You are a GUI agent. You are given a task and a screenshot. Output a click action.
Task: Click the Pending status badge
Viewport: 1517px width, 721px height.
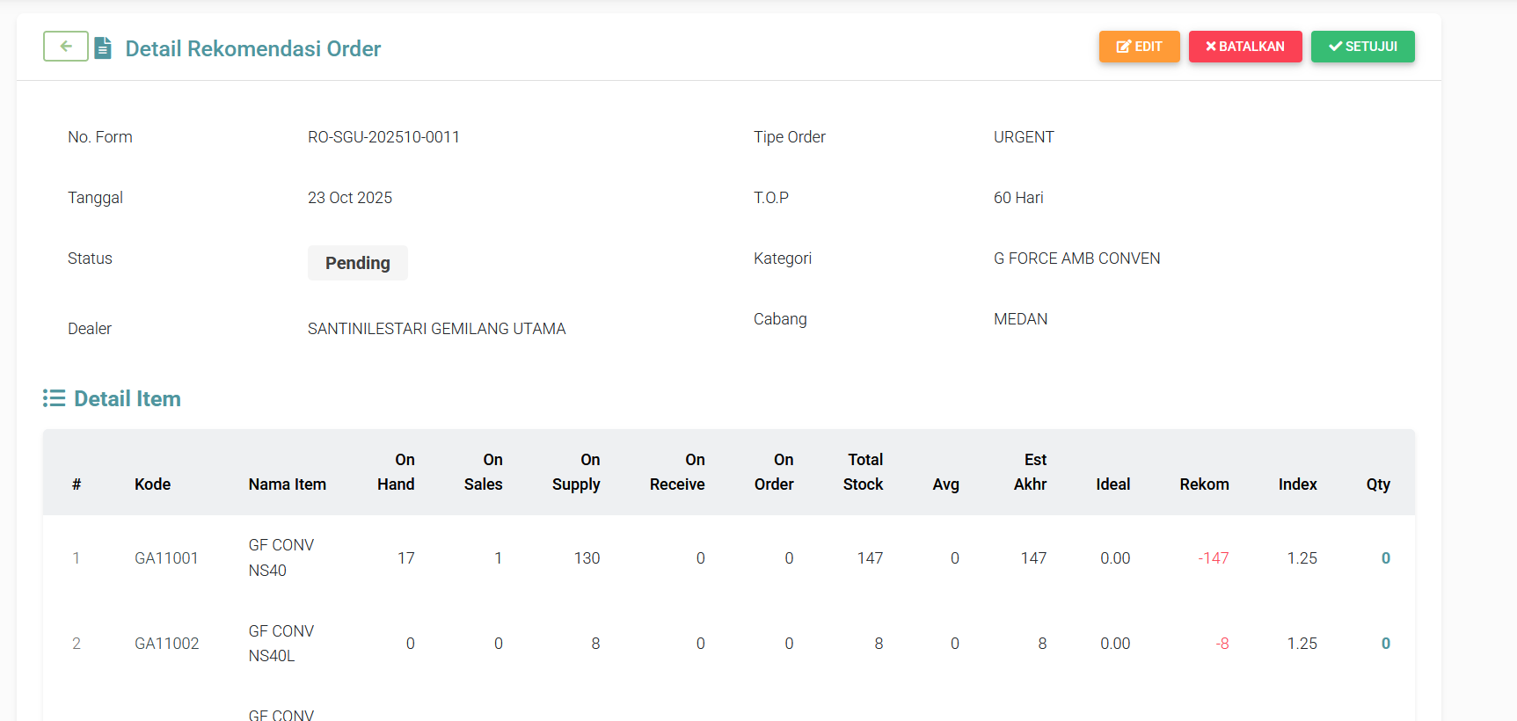coord(357,263)
